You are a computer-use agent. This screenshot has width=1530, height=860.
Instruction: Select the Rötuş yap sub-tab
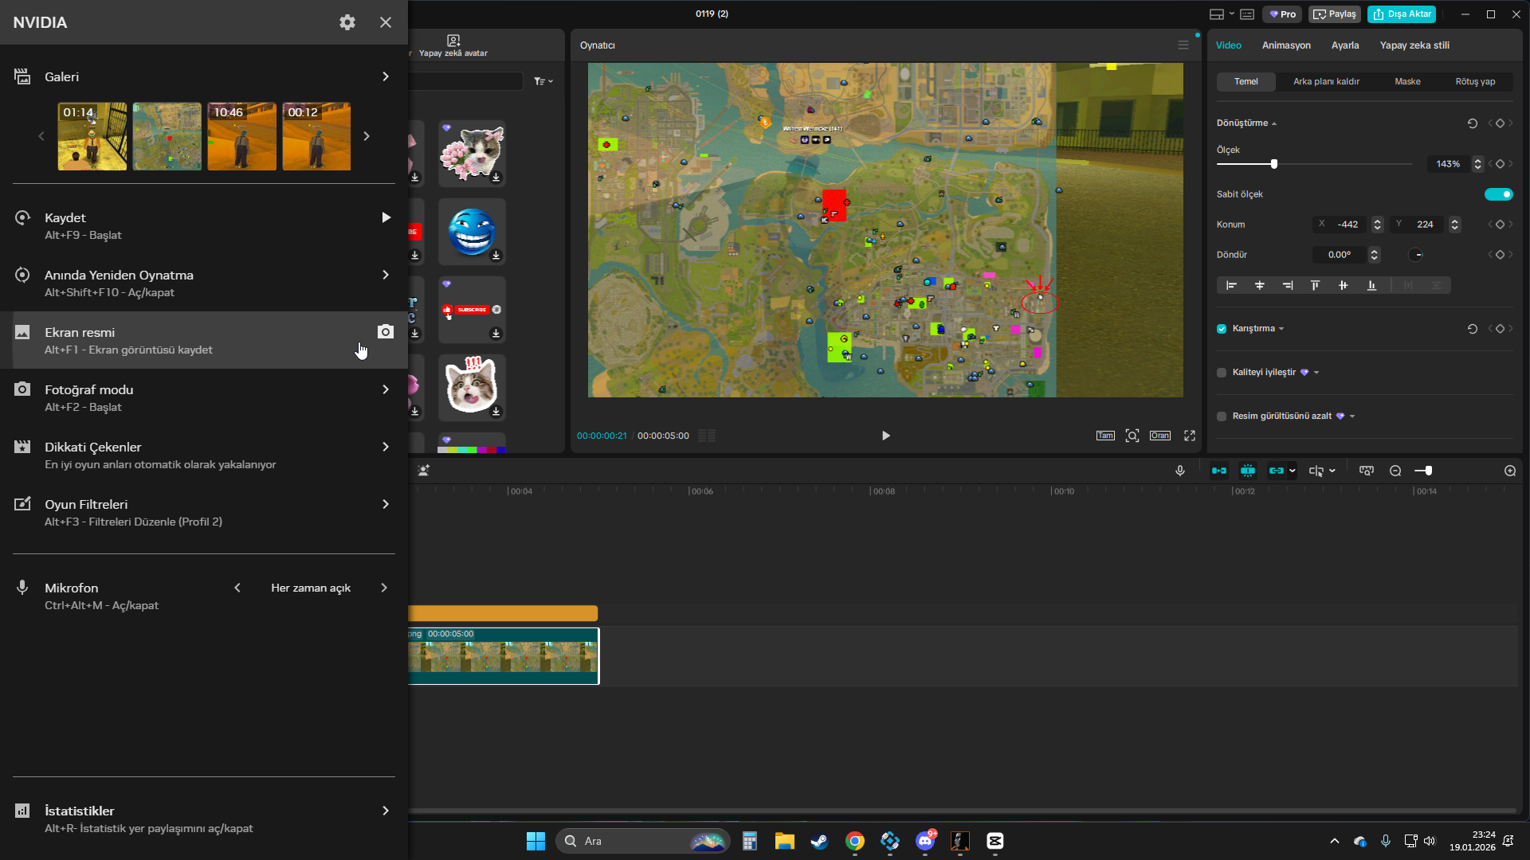tap(1475, 81)
